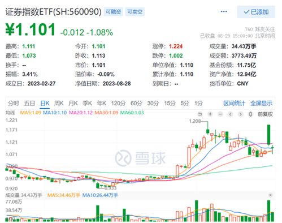282x223 pixels.
Task: Click the 溢价率 value -0.09%
Action: tap(106, 74)
